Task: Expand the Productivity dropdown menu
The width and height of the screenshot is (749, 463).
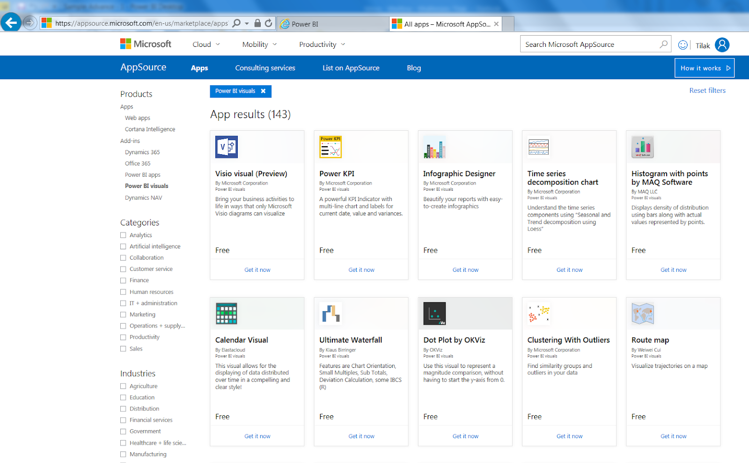Action: coord(322,45)
